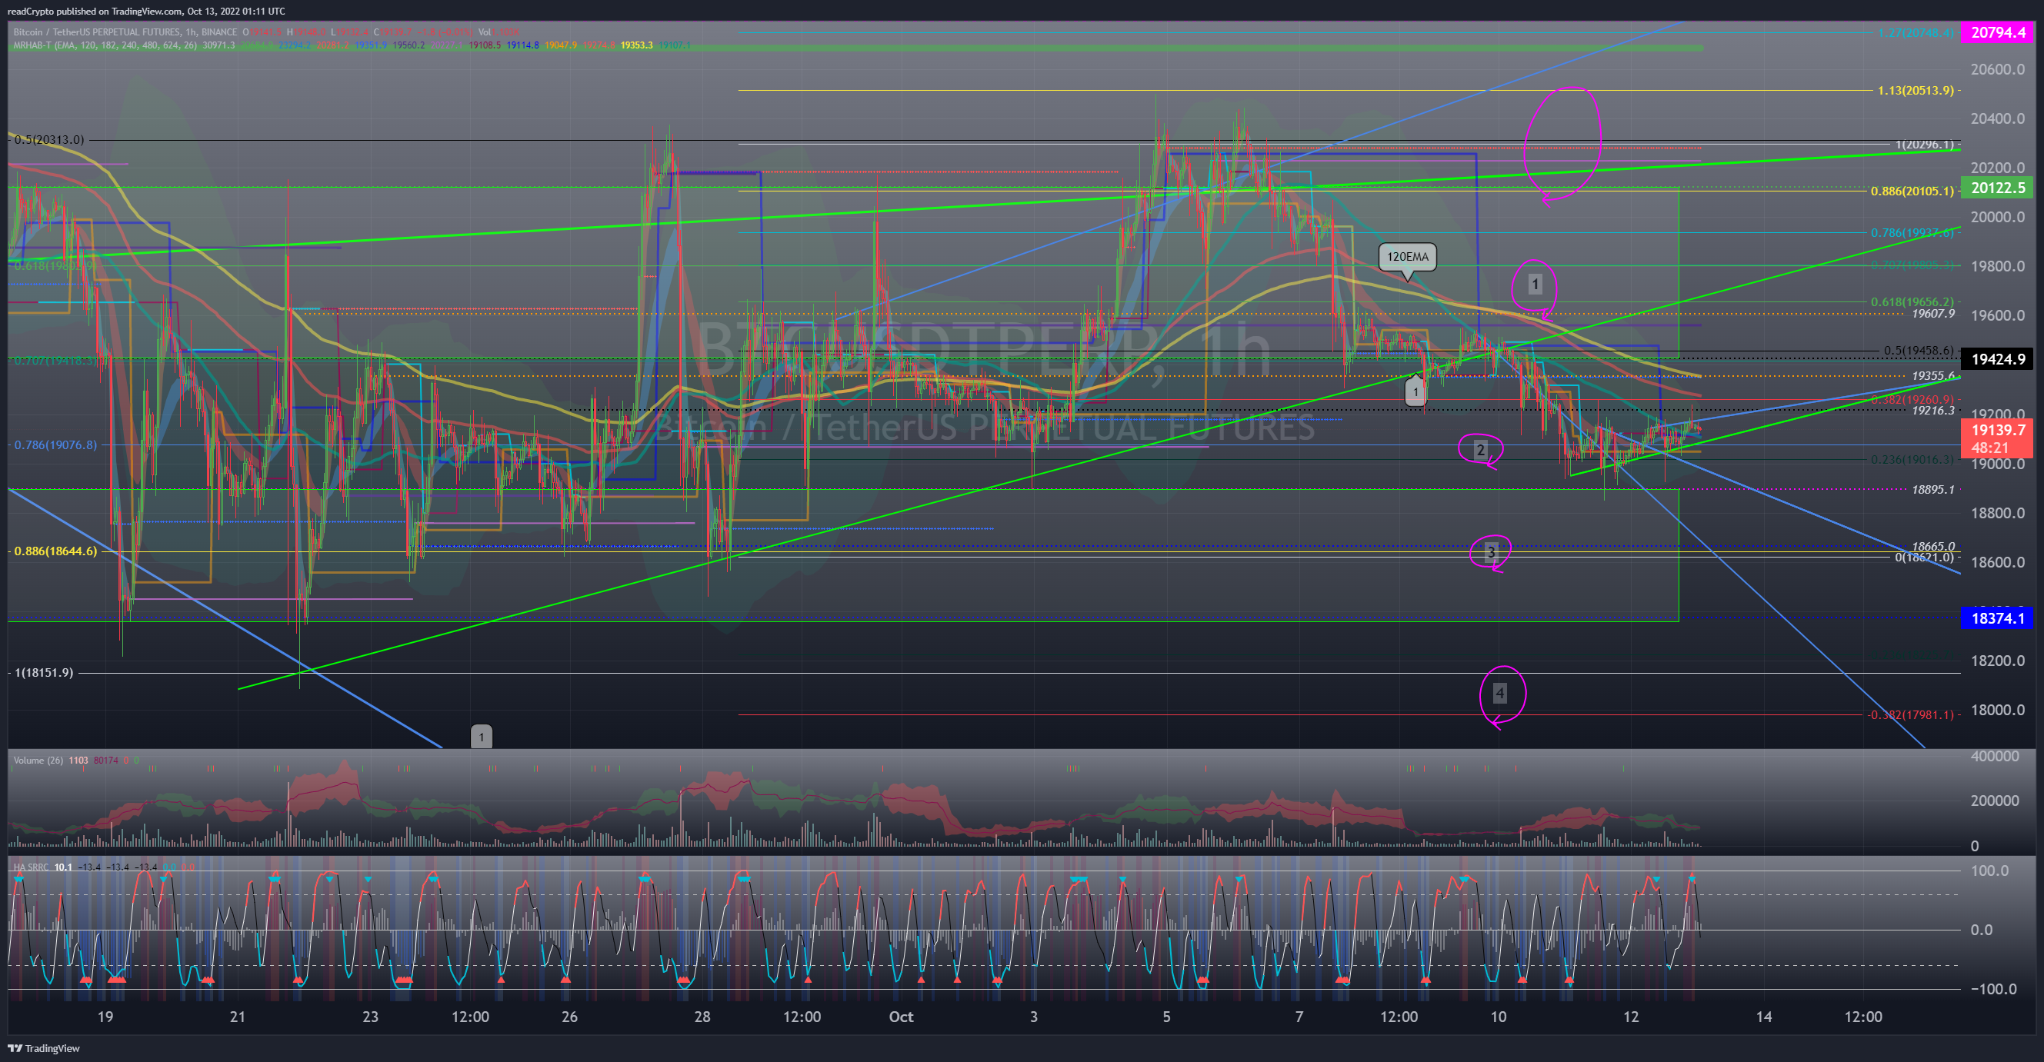2044x1062 pixels.
Task: Click the 18895.1 level label
Action: click(1933, 490)
